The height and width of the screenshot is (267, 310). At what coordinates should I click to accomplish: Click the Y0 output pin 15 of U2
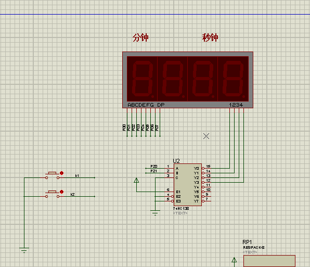[206, 168]
